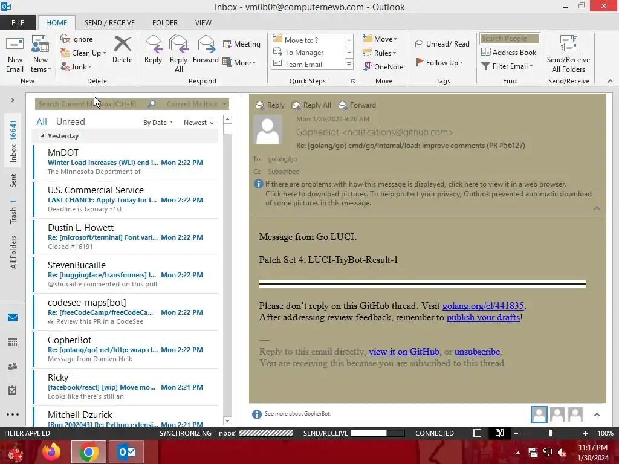Open the 'publish your drafts' link

coord(483,317)
